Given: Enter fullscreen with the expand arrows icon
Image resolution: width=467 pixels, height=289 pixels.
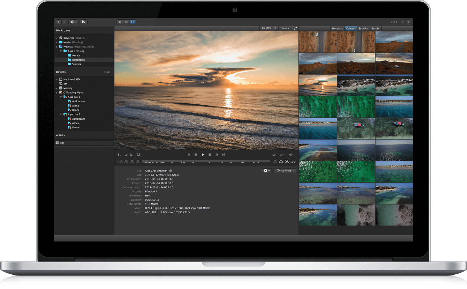Looking at the screenshot, I should click(295, 28).
